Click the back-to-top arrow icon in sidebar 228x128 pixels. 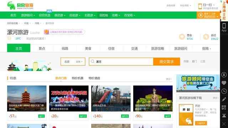coord(224,116)
